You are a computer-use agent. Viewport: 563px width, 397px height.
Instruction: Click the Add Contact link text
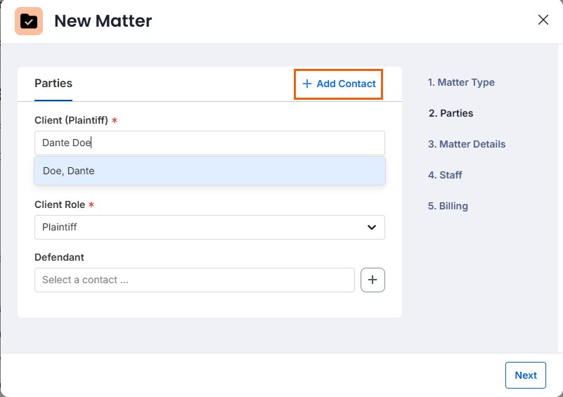346,84
